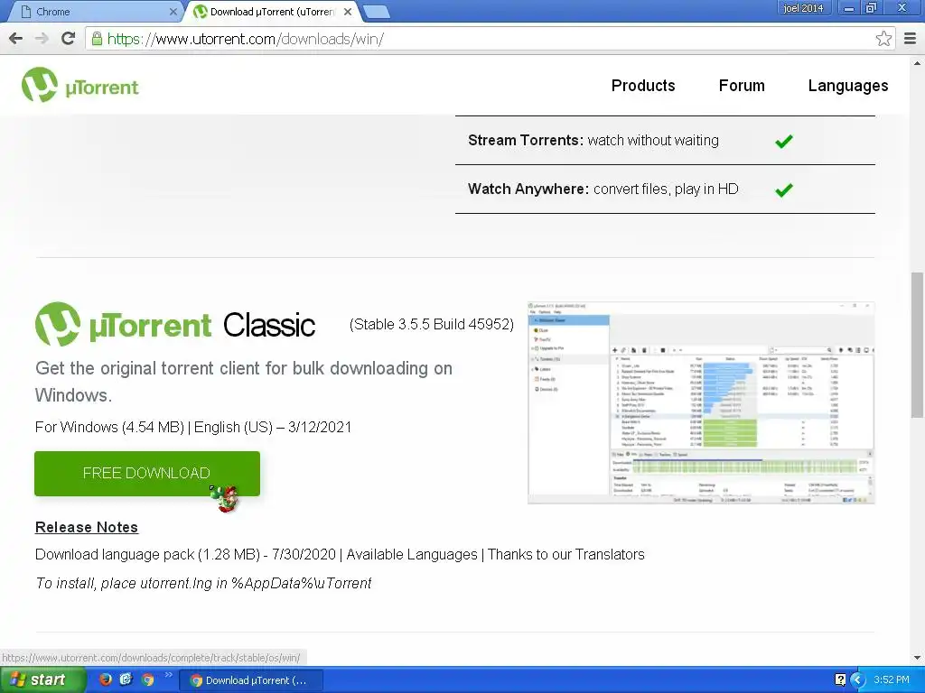Click the large µTorrent Classic logo
The width and height of the screenshot is (925, 693).
[x=175, y=324]
